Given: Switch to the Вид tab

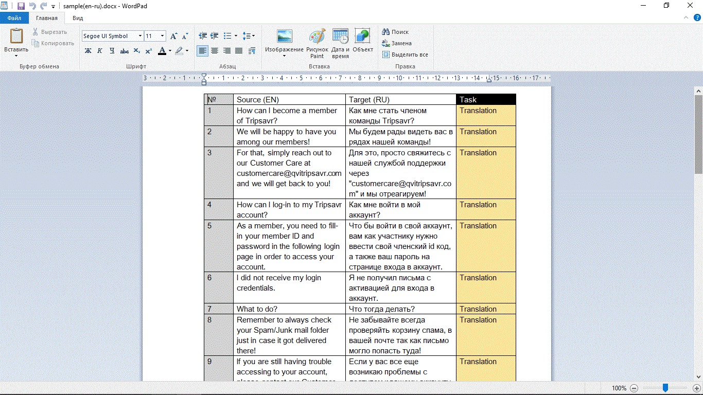Looking at the screenshot, I should (x=78, y=18).
